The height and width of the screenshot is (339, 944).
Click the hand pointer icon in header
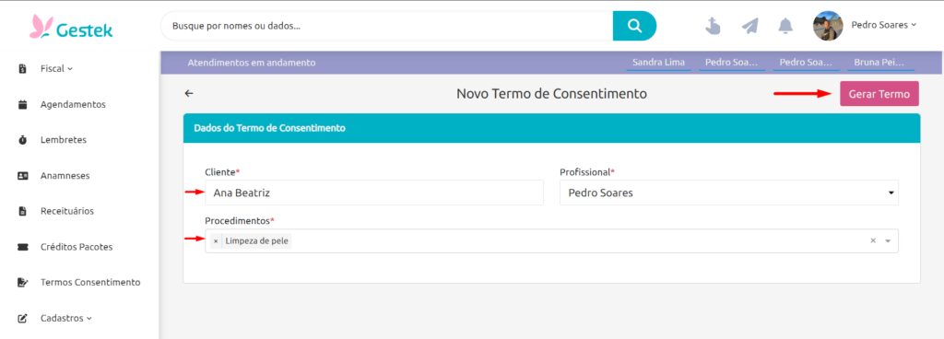click(x=713, y=26)
